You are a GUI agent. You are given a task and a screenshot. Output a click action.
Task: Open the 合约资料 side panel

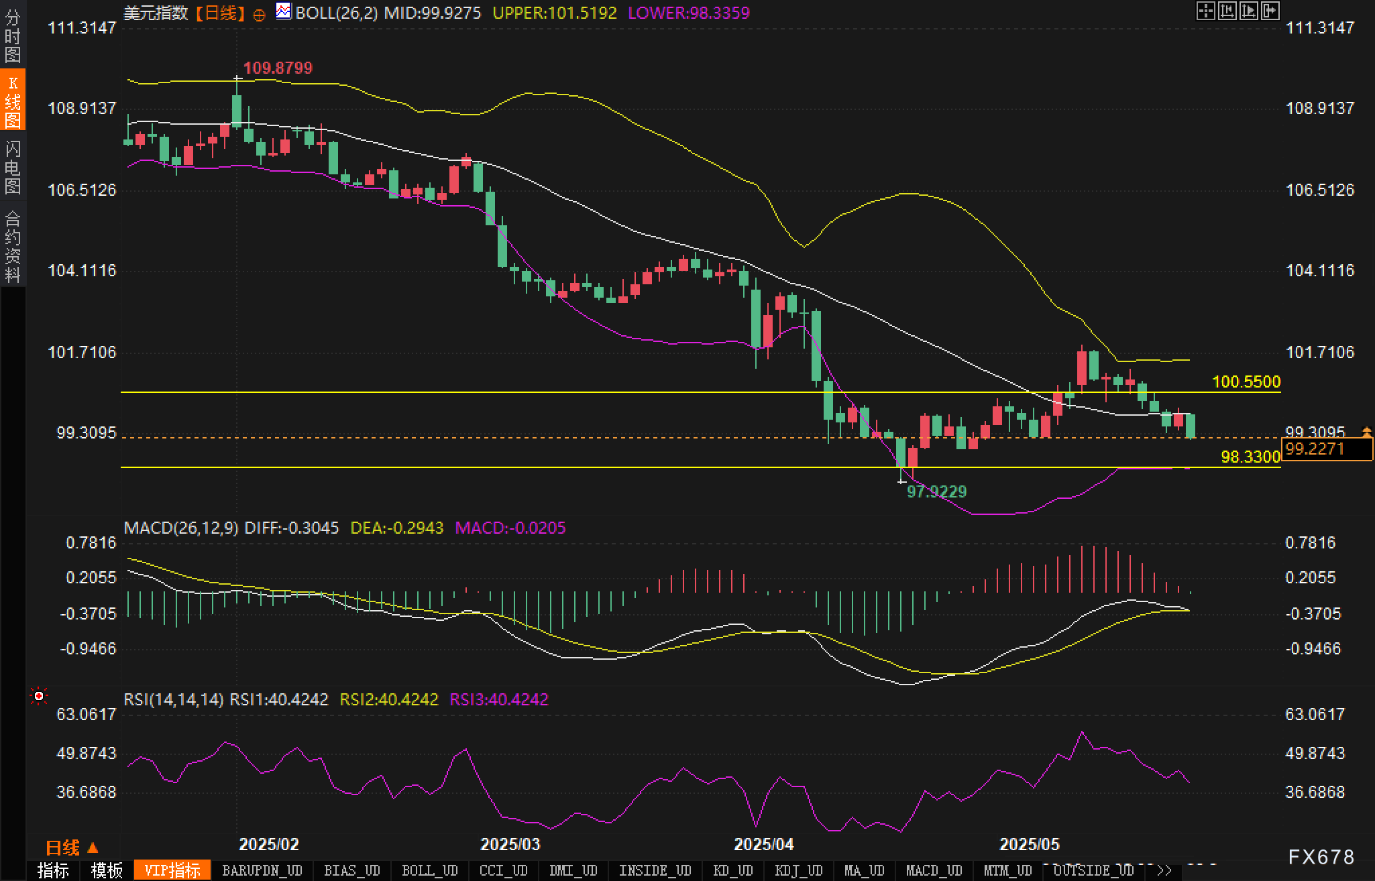point(13,246)
